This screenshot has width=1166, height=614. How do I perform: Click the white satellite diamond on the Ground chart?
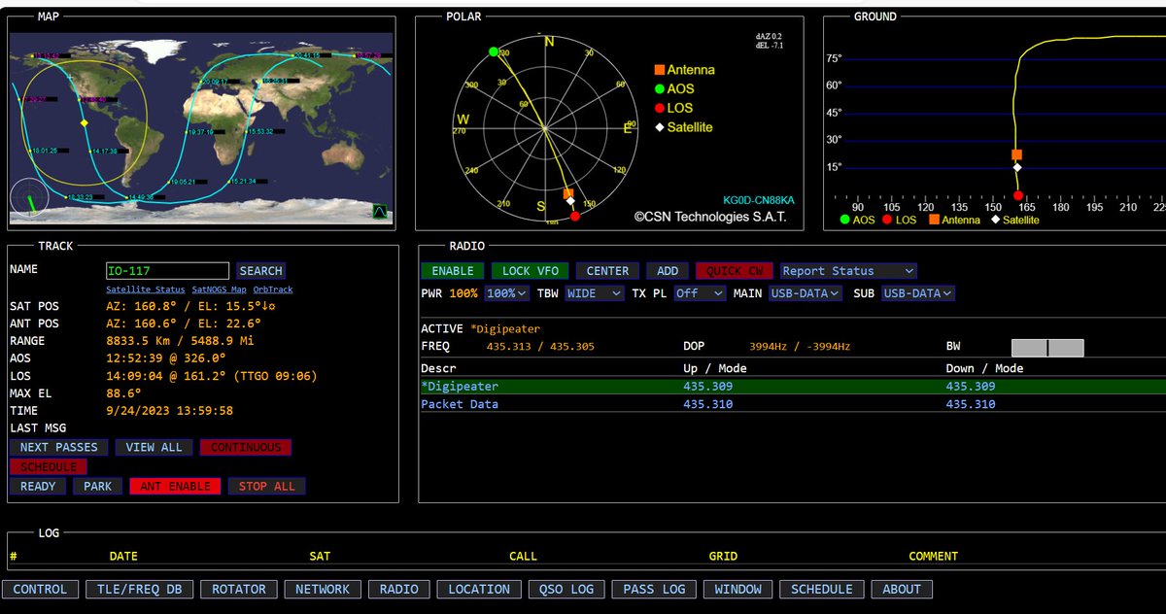[x=1017, y=167]
